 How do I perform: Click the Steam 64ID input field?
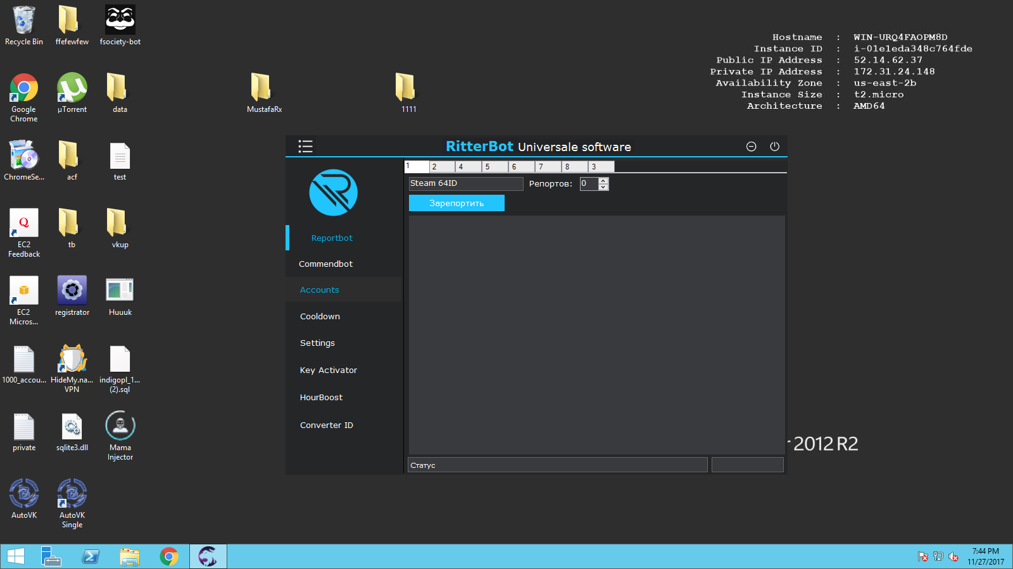tap(465, 183)
